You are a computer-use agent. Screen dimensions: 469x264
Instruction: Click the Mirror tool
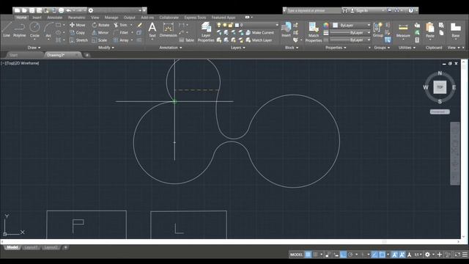pos(100,32)
